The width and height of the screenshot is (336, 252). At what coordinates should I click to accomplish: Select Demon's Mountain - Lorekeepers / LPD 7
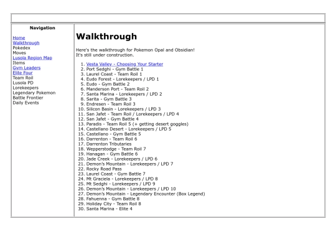point(129,164)
